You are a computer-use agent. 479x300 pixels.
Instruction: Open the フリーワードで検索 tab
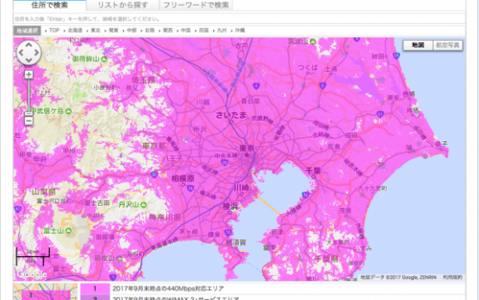click(x=196, y=5)
